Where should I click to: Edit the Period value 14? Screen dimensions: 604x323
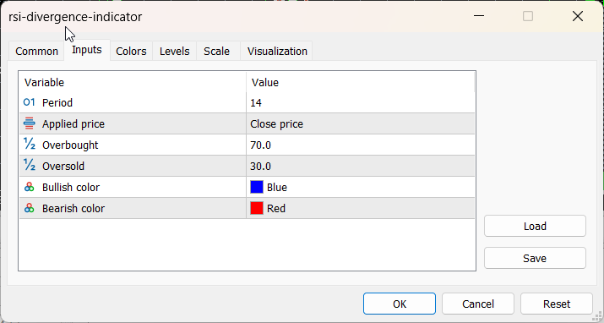tap(360, 102)
